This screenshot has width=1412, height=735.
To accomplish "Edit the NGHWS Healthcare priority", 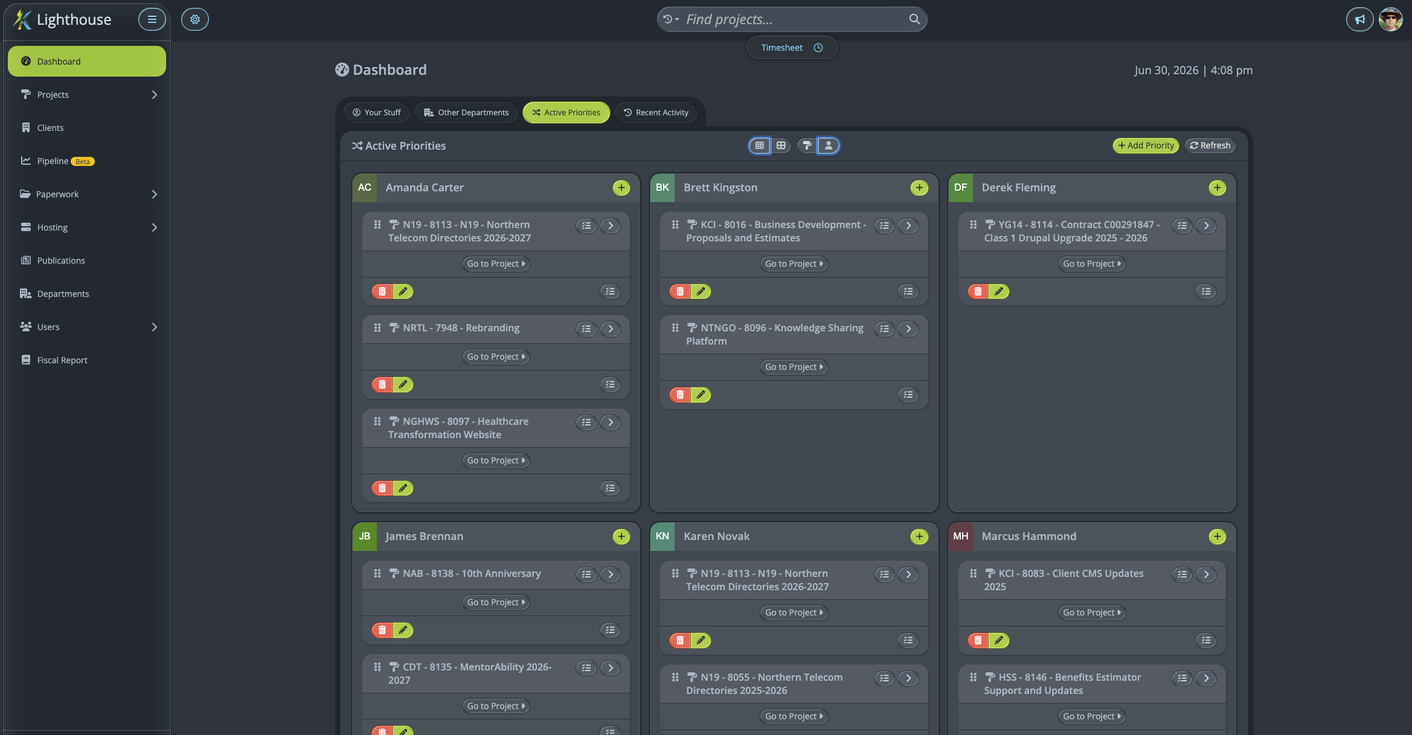I will pos(403,488).
